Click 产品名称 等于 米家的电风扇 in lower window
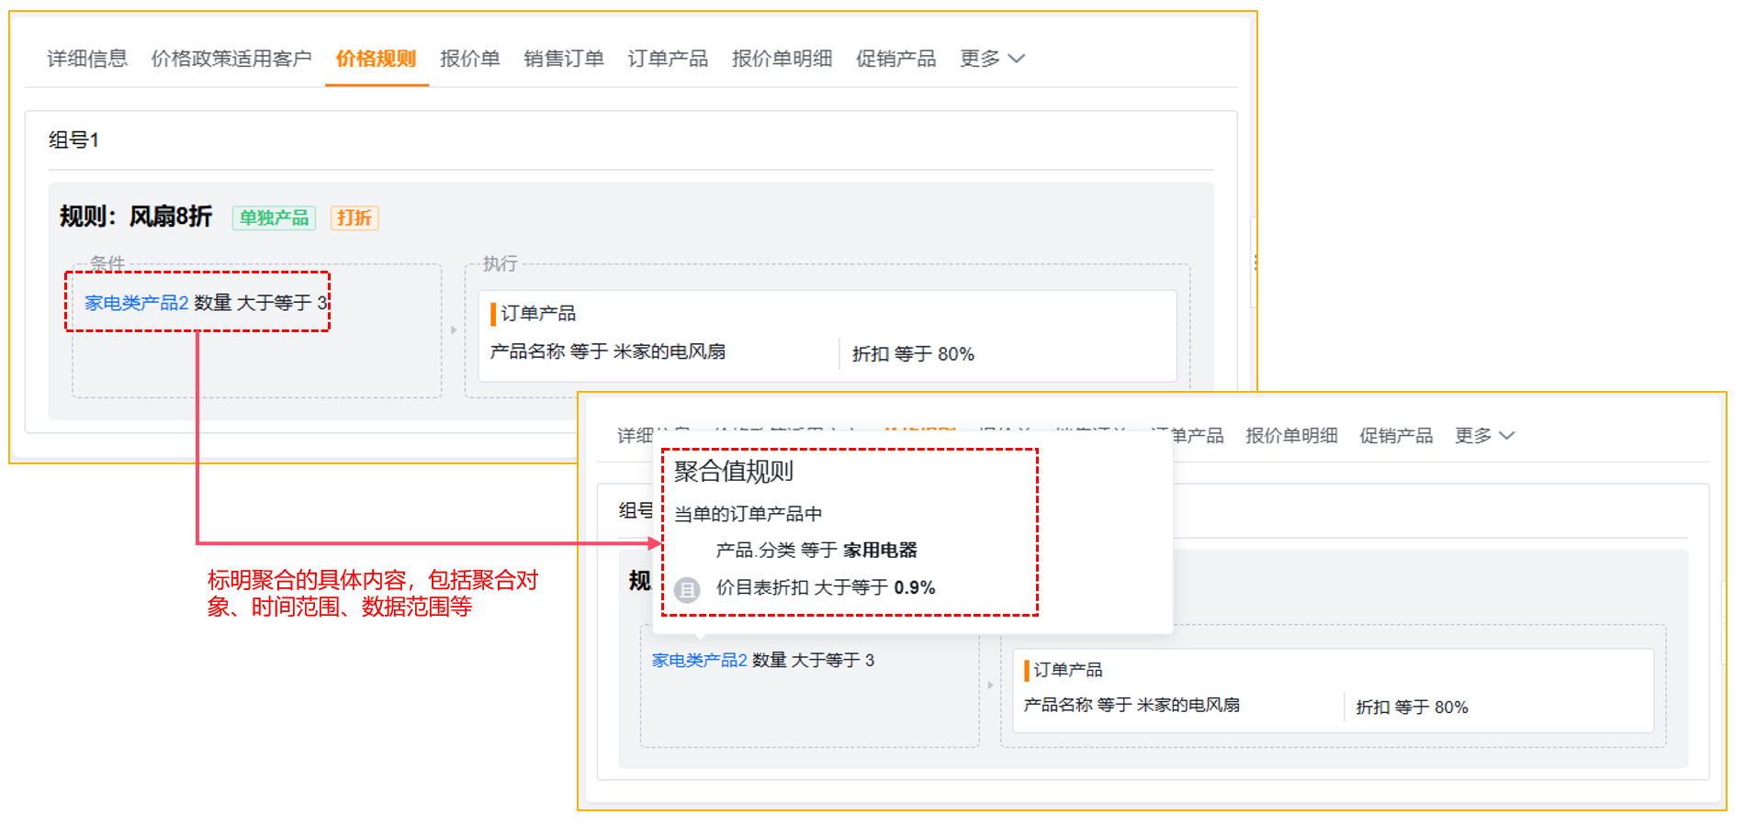The image size is (1745, 825). [1131, 705]
